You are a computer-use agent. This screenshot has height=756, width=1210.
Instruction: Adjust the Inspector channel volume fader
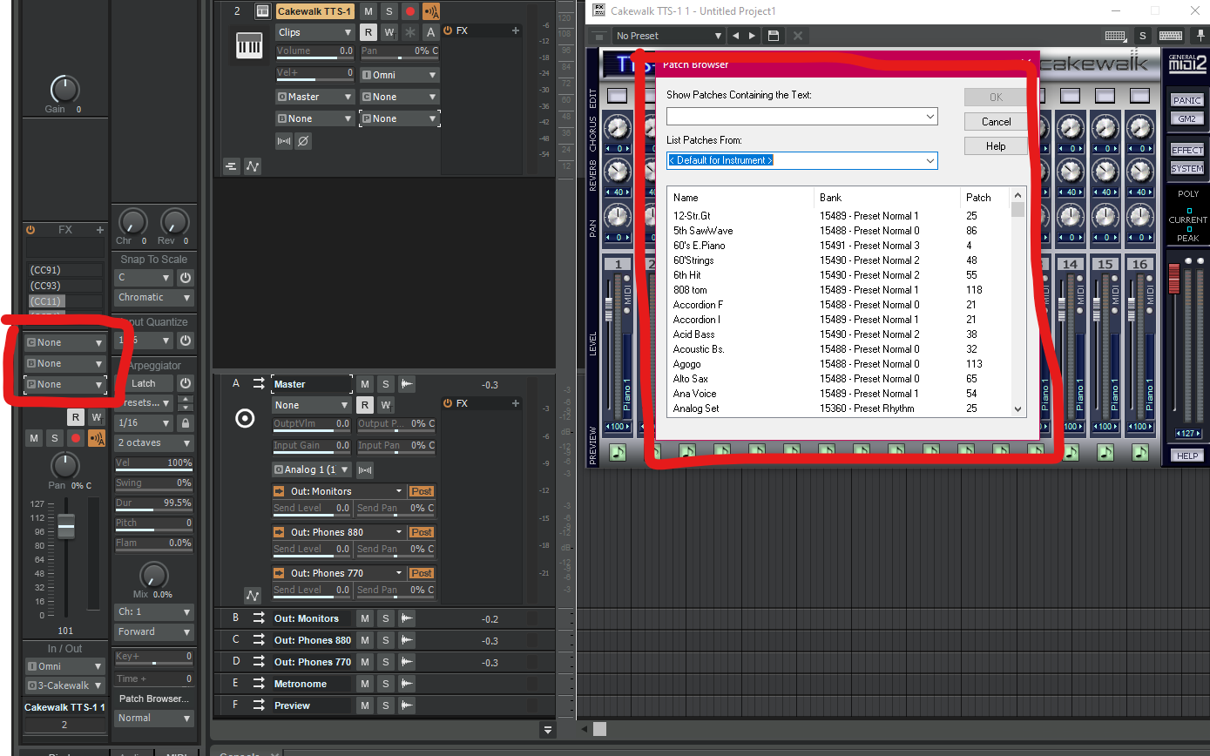point(66,525)
